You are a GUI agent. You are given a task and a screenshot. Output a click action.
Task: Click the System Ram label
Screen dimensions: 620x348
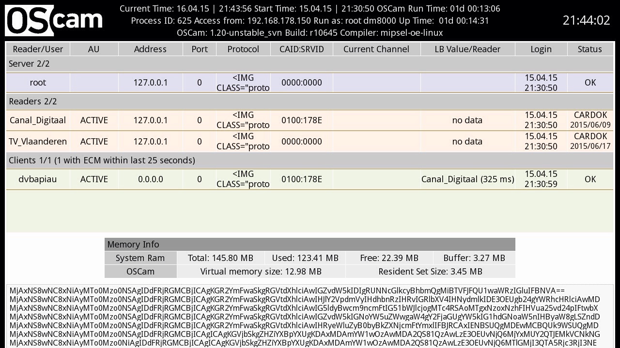(x=140, y=258)
